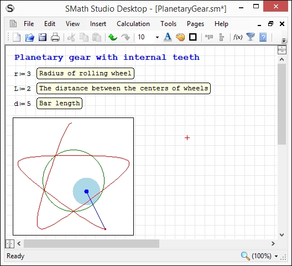Viewport: 292px width, 266px height.
Task: Click the funnel filter icon
Action: click(x=251, y=37)
